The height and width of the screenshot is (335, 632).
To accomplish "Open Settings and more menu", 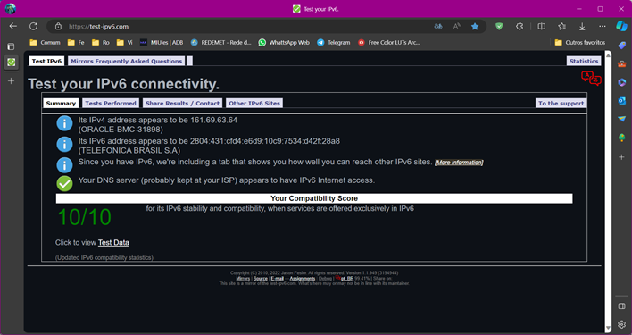I will [603, 27].
